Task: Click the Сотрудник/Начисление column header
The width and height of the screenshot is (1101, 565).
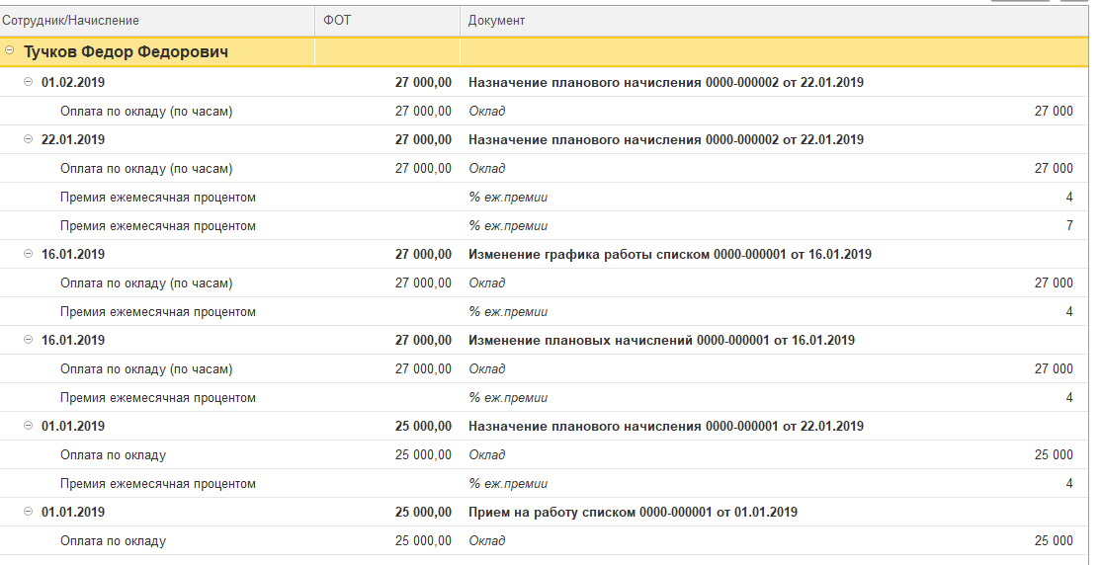Action: click(71, 20)
